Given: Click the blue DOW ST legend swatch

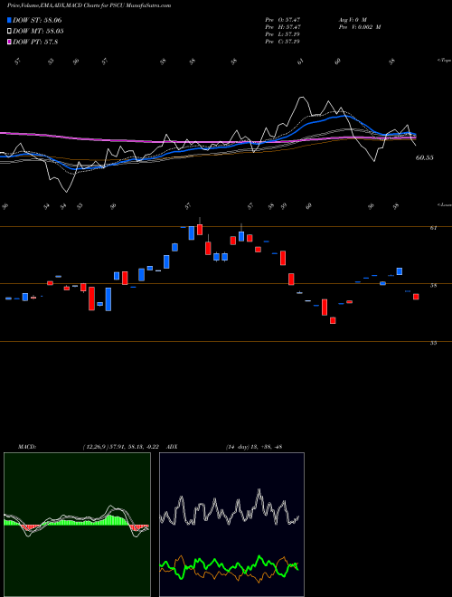Looking at the screenshot, I should click(10, 20).
